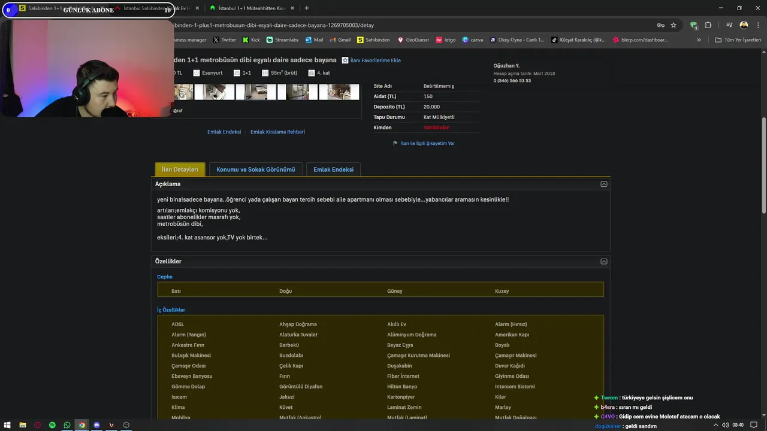767x431 pixels.
Task: Open the Okey Oyna bookmark
Action: click(x=517, y=40)
